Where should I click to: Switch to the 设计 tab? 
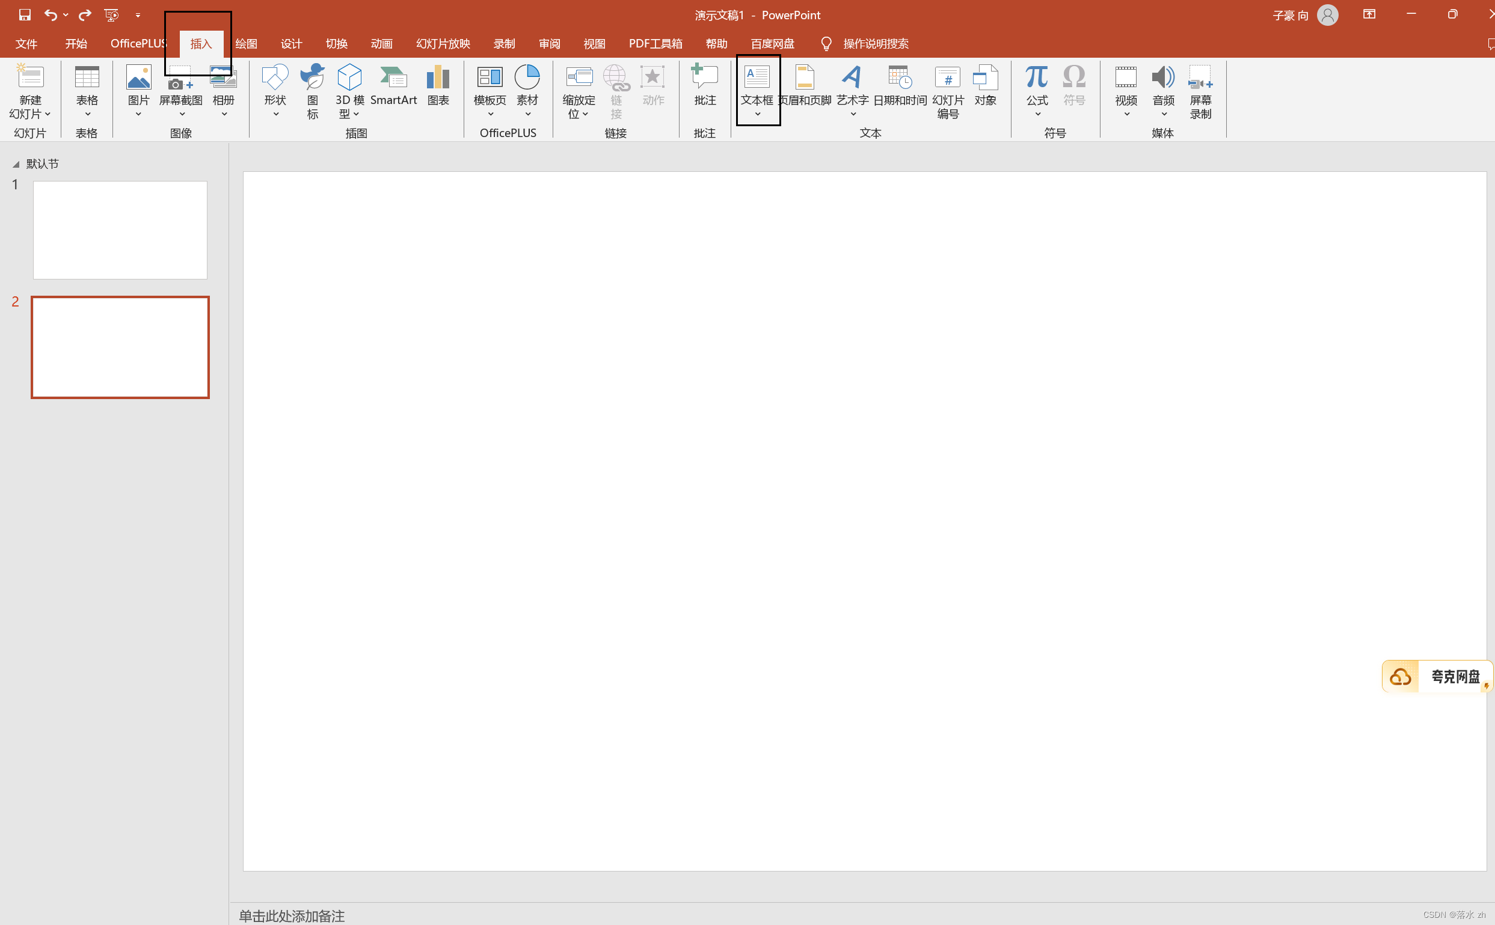pyautogui.click(x=291, y=44)
